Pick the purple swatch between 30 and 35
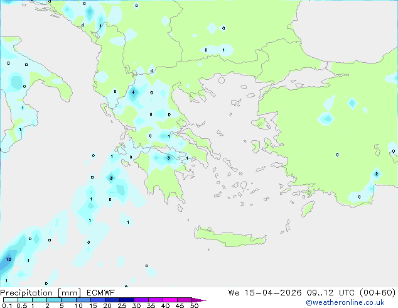The width and height of the screenshot is (398, 308). pos(141,300)
